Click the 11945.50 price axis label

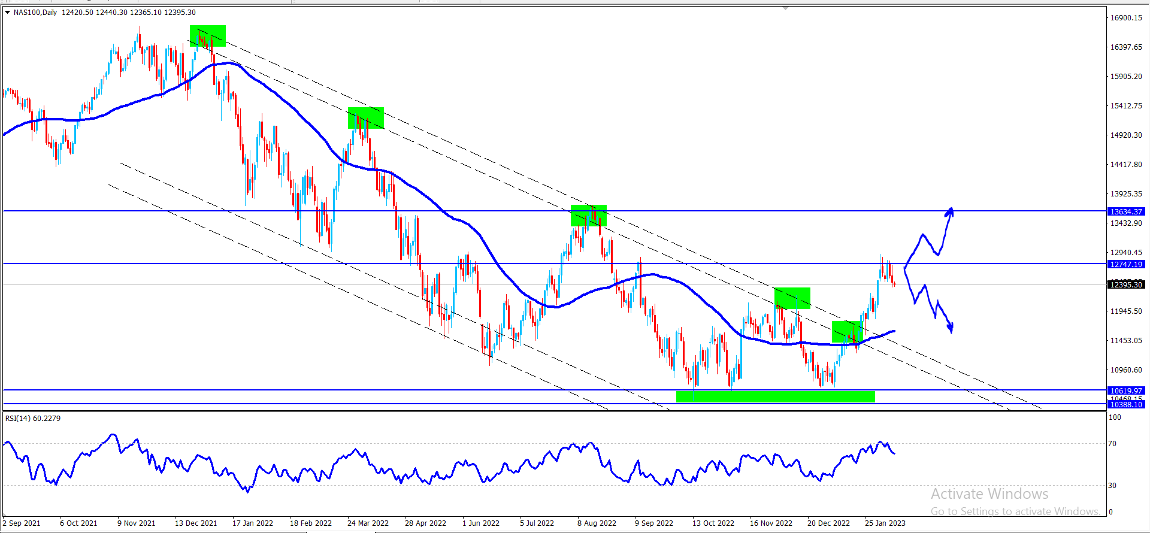(1126, 311)
